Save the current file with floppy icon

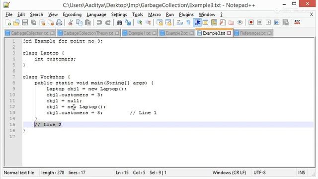click(25, 22)
